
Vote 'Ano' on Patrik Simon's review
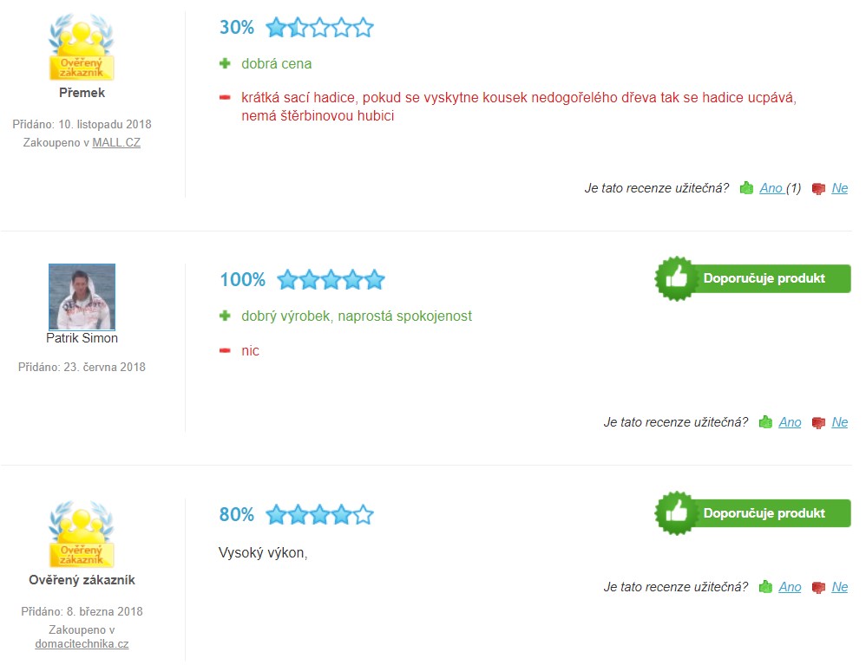click(790, 422)
